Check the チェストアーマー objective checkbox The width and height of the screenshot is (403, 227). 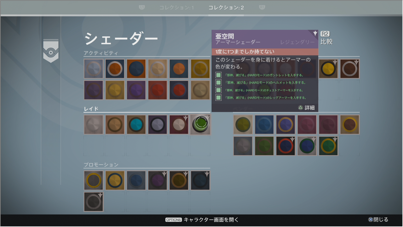click(219, 90)
